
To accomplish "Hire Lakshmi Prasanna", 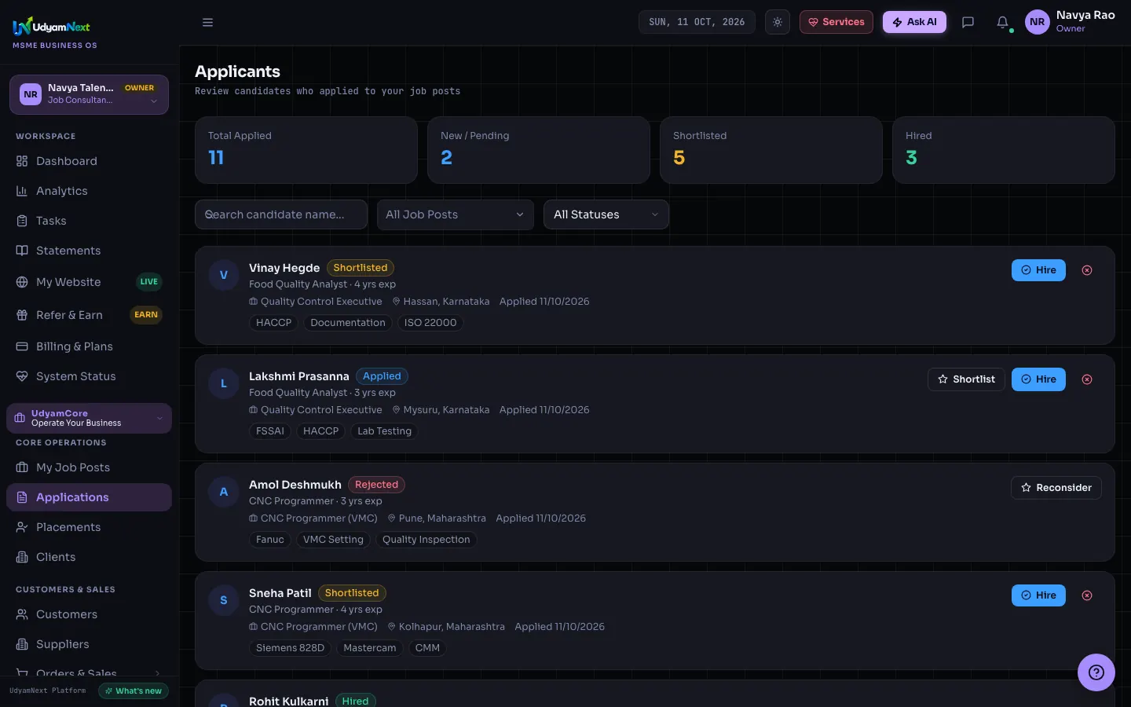I will click(1038, 379).
